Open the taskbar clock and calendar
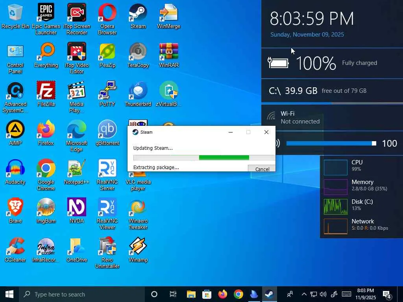The height and width of the screenshot is (302, 403). 365,294
